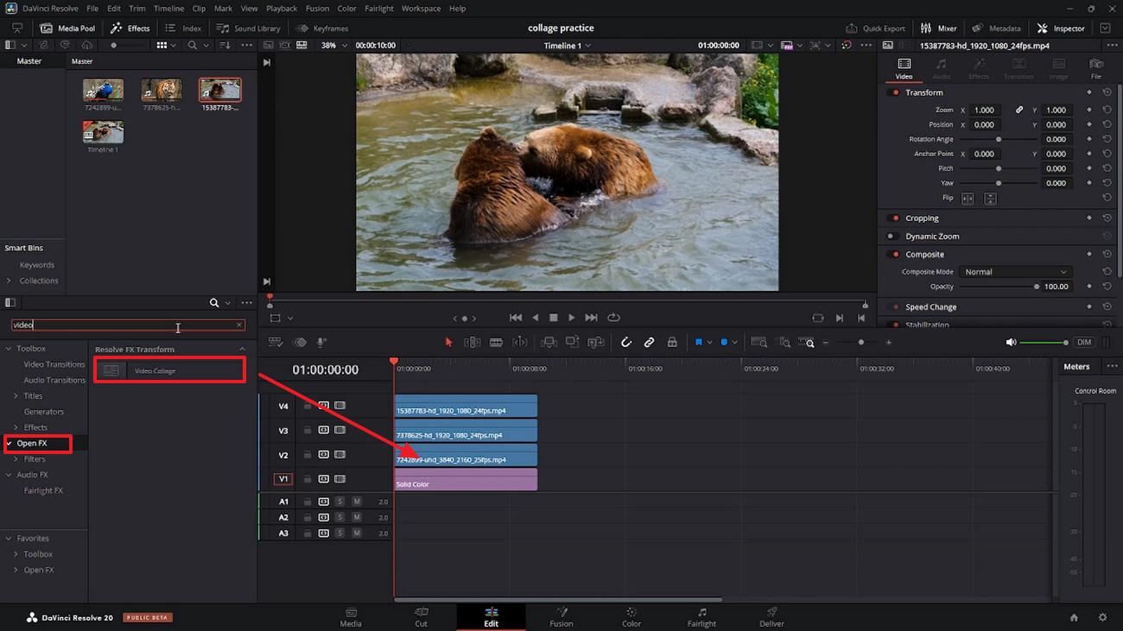The height and width of the screenshot is (631, 1123).
Task: Open the Fusion page
Action: [561, 617]
